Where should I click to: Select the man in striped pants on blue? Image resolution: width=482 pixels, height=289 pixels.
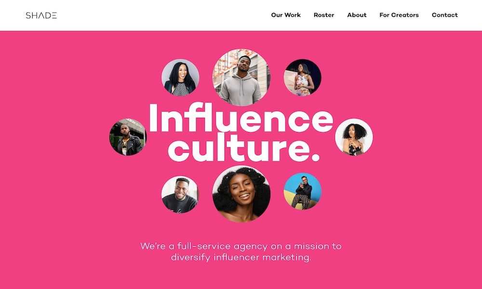click(303, 191)
